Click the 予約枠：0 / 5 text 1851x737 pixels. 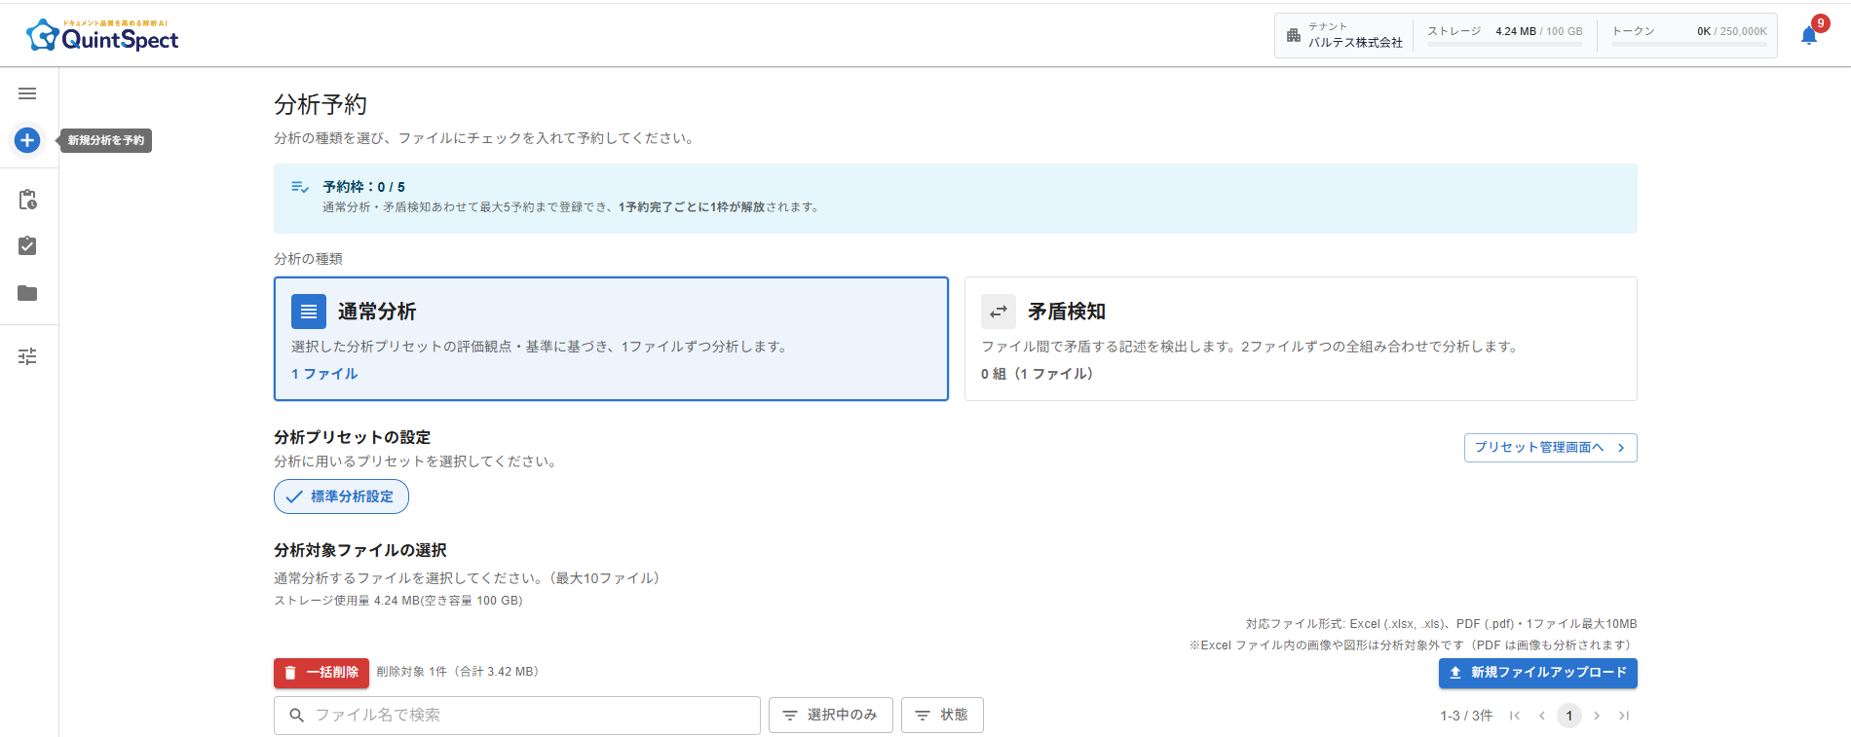coord(363,187)
